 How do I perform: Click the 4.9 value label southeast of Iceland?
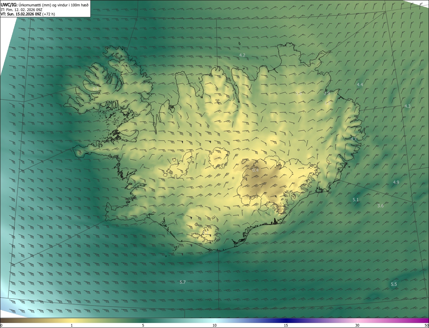[396, 182]
